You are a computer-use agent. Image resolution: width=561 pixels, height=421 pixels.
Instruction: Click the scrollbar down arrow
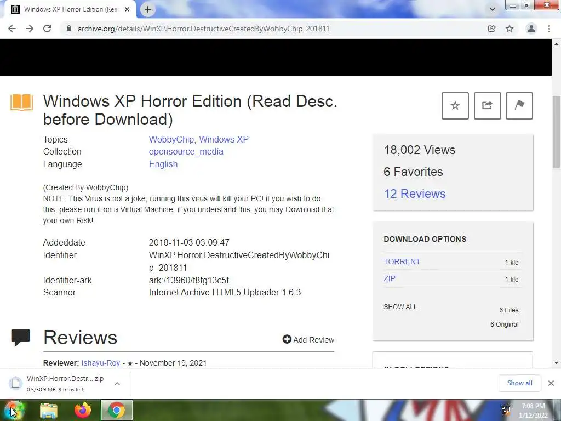[557, 363]
